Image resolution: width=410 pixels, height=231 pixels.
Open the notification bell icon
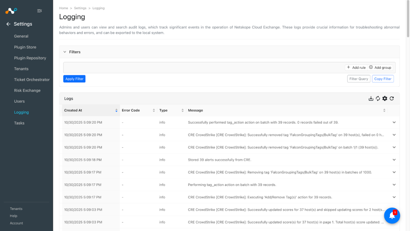(x=392, y=215)
